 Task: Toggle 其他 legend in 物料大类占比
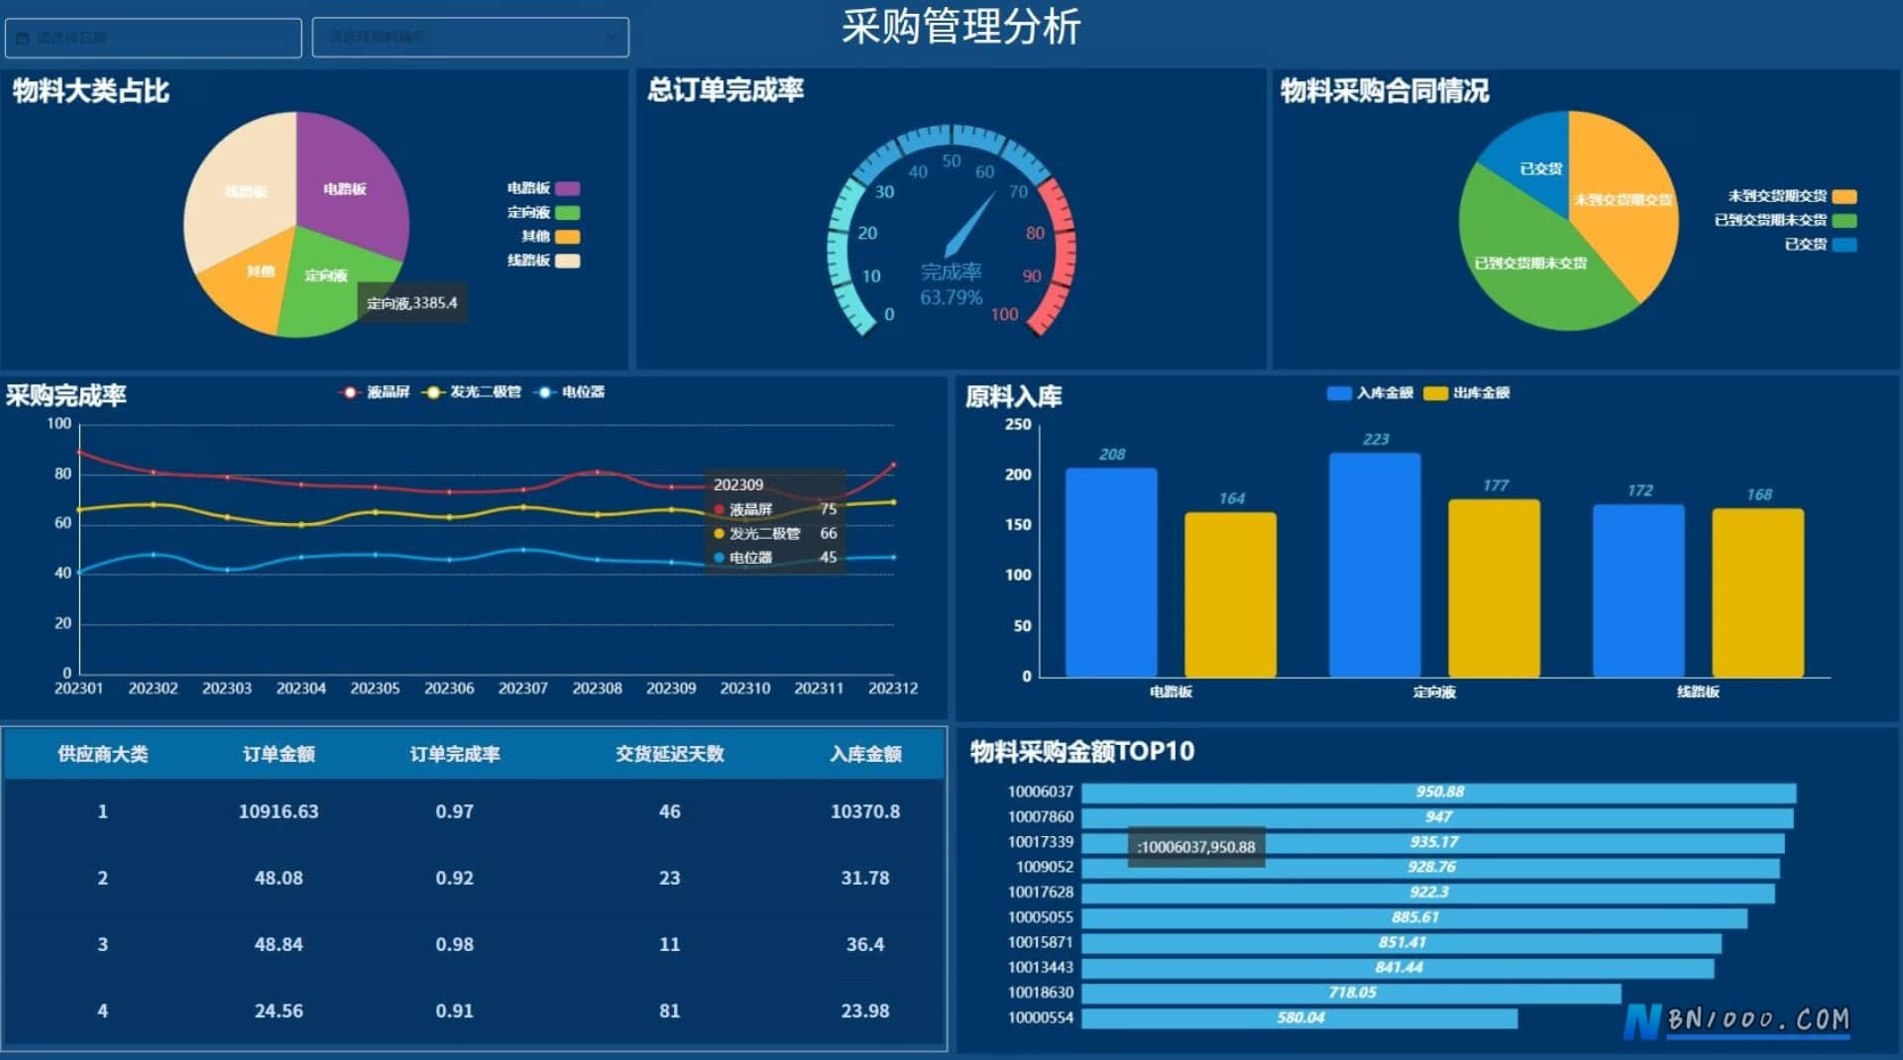click(x=550, y=236)
